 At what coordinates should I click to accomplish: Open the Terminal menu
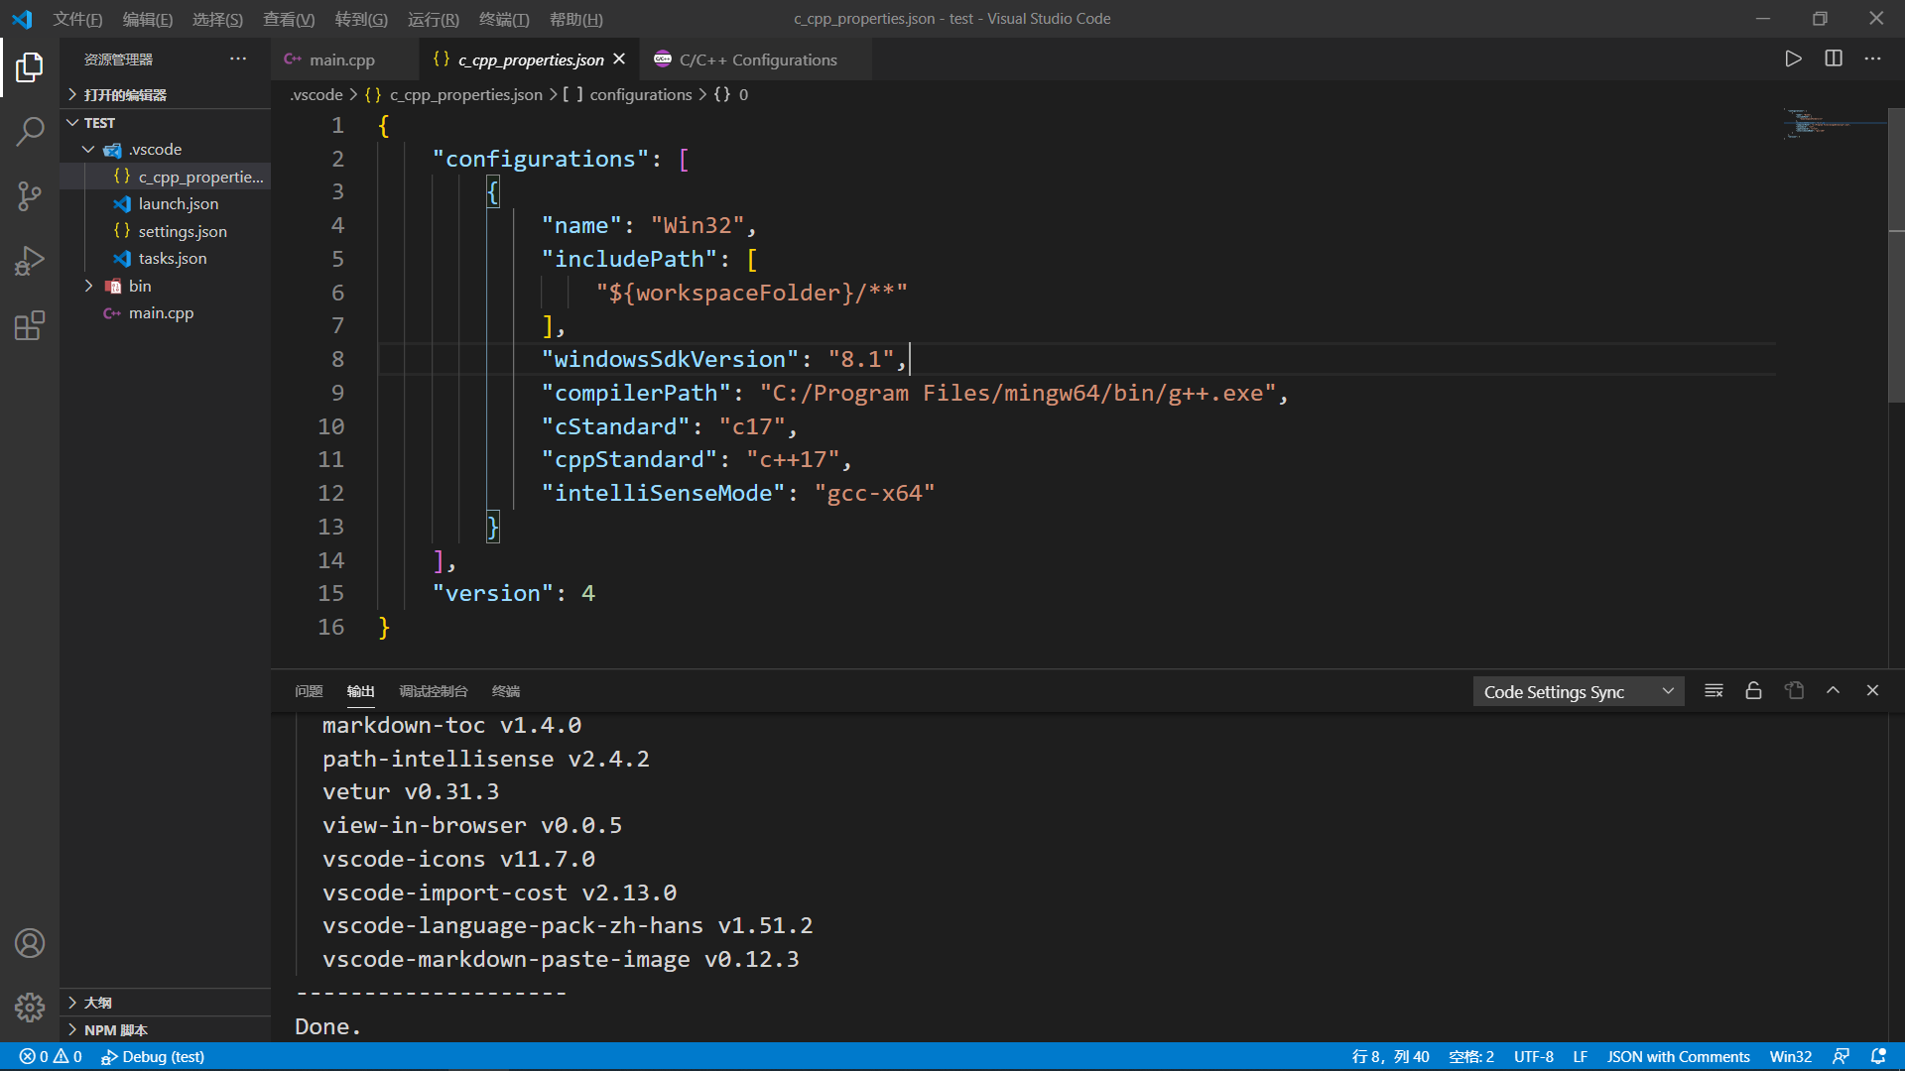coord(504,19)
